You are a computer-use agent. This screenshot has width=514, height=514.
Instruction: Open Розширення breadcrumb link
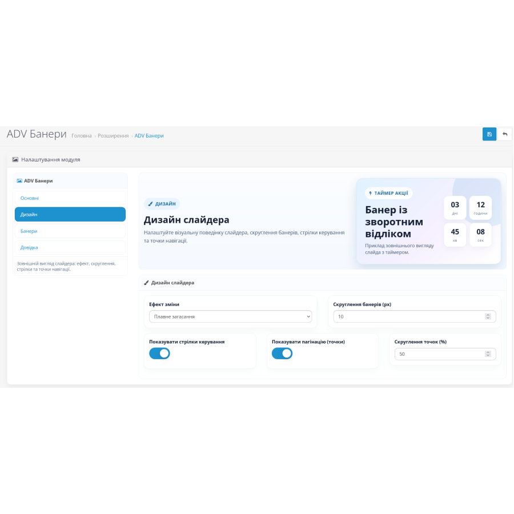coord(113,136)
